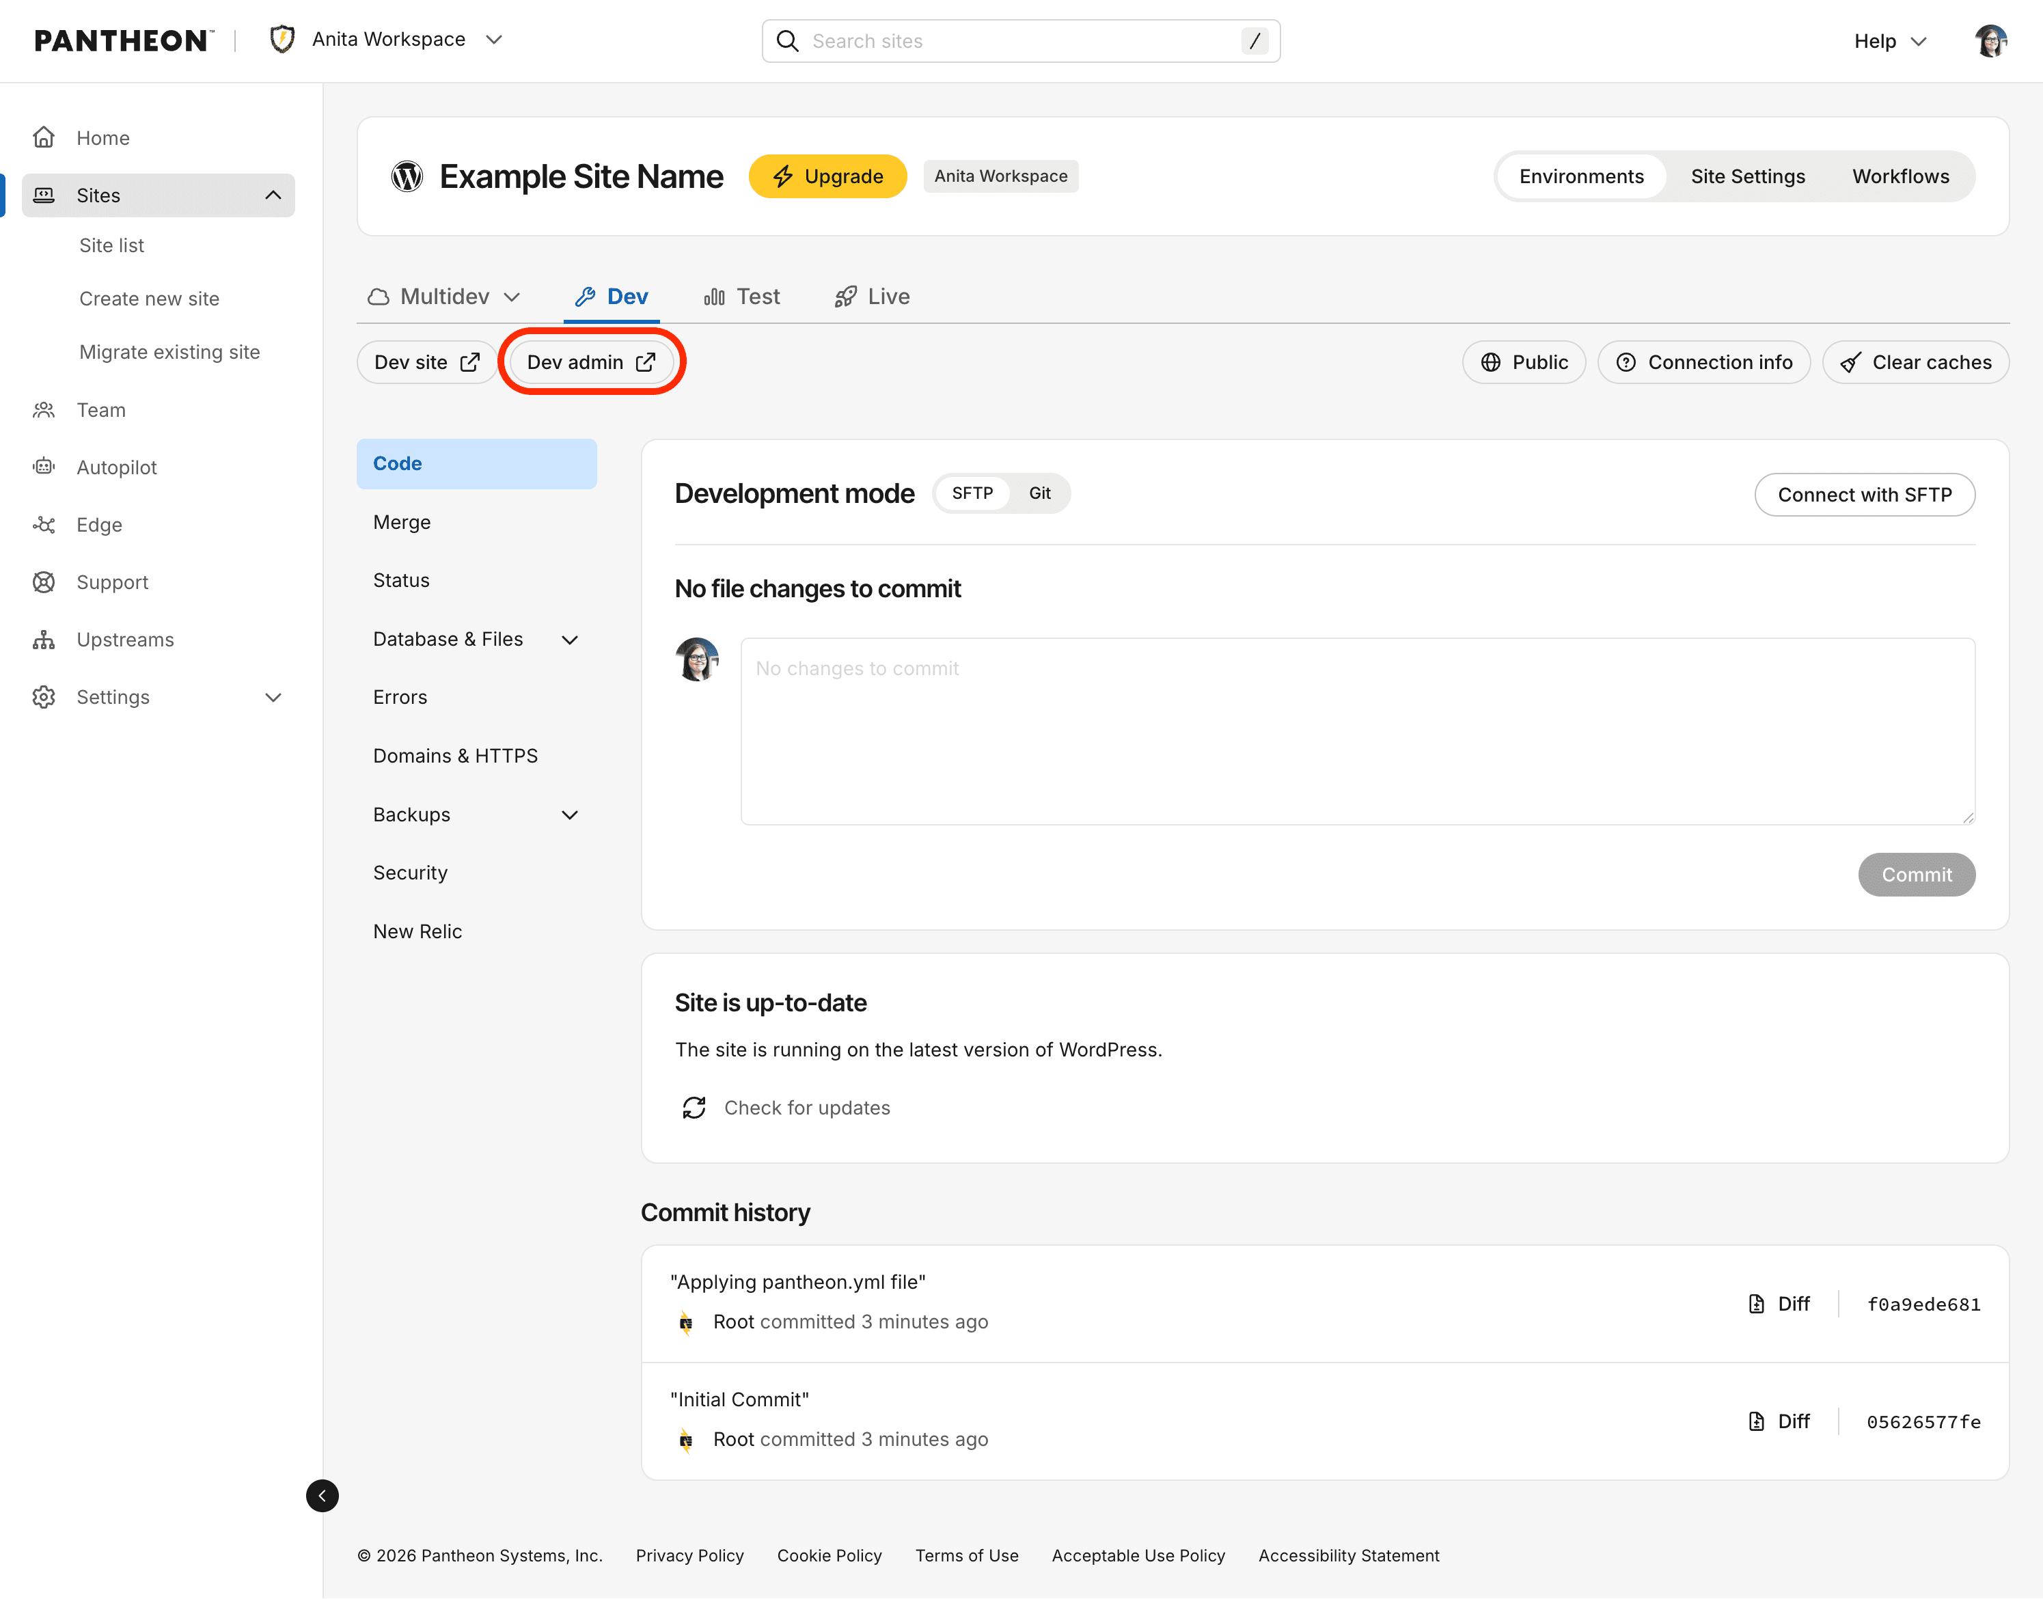The height and width of the screenshot is (1599, 2043).
Task: Open the Workflows tab
Action: [x=1901, y=176]
